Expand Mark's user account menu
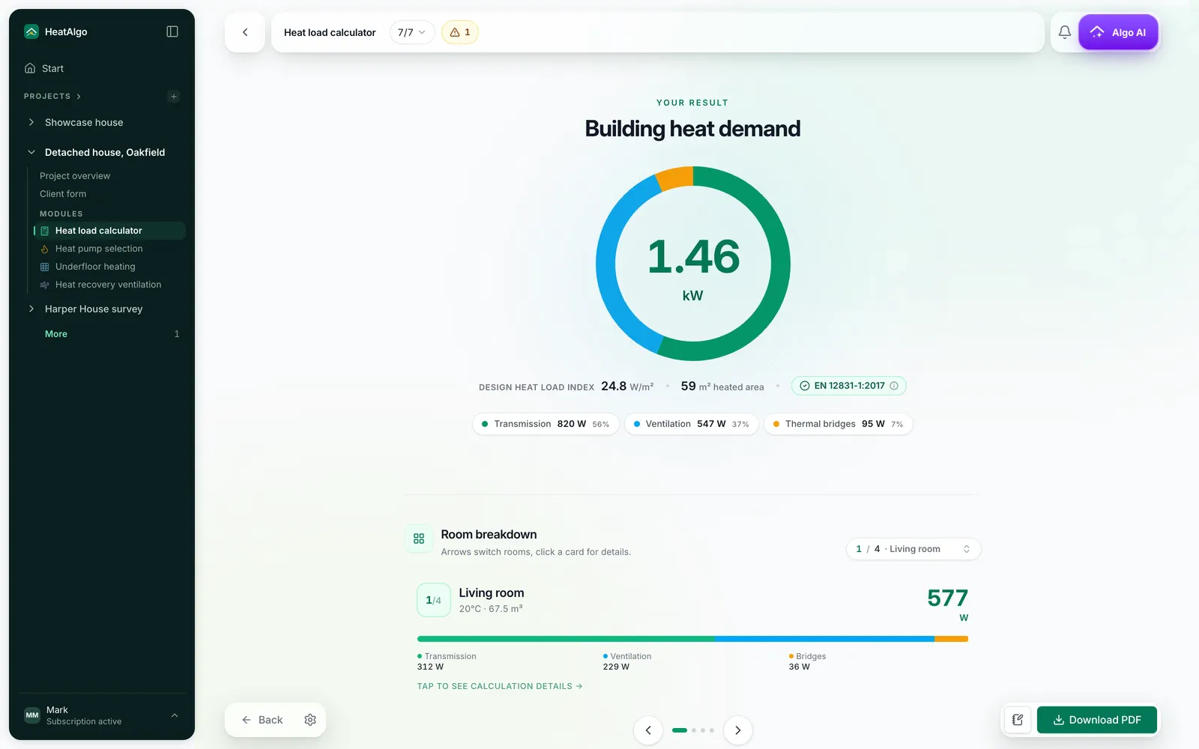 coord(175,715)
